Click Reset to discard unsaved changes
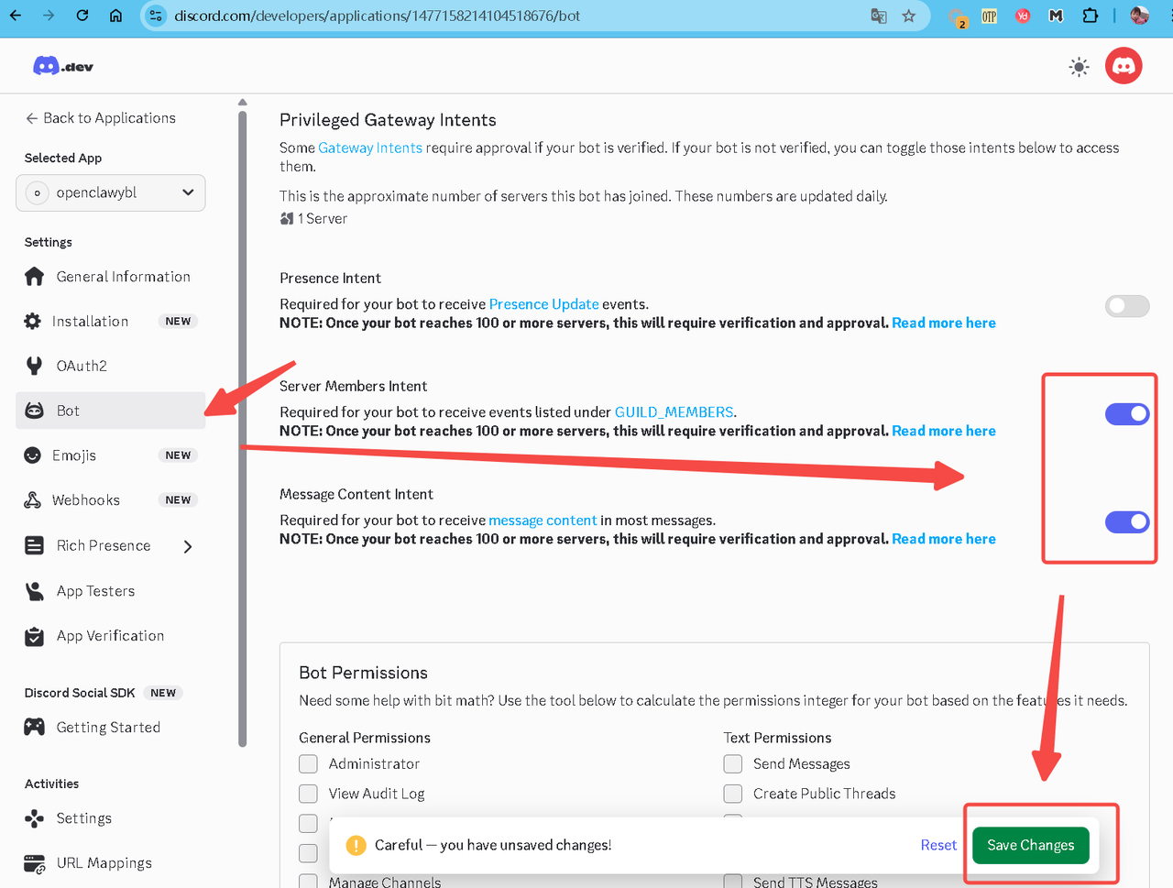1173x888 pixels. pos(938,845)
